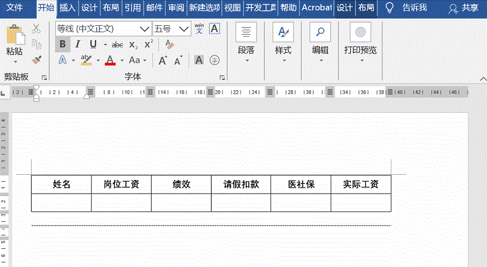Expand highlight color arrow
This screenshot has width=487, height=267.
98,60
